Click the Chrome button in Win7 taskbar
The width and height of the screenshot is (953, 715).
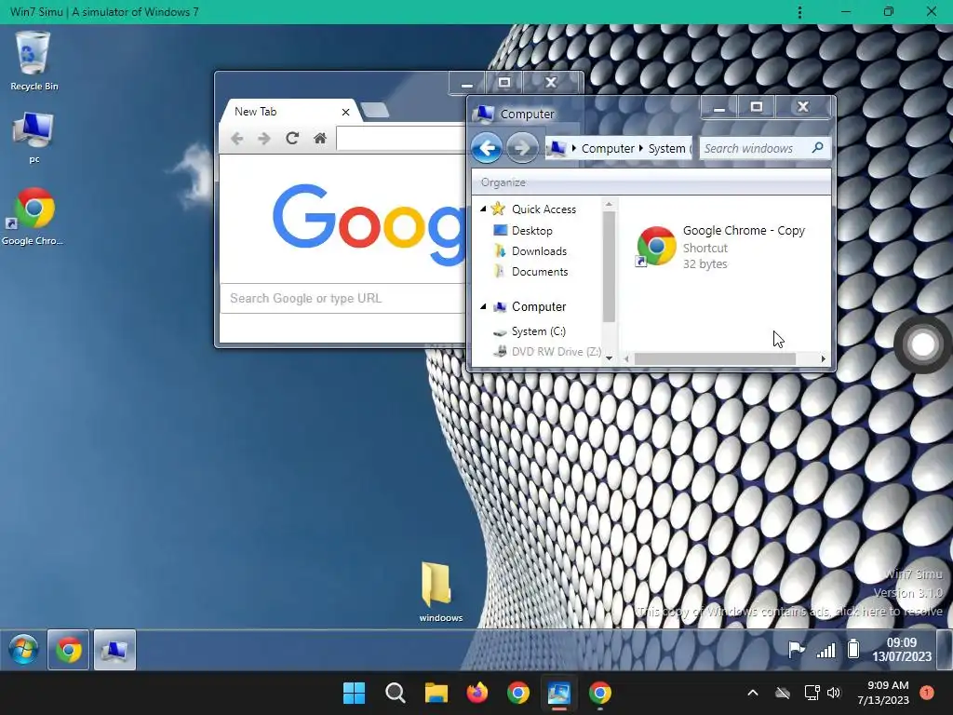coord(69,650)
